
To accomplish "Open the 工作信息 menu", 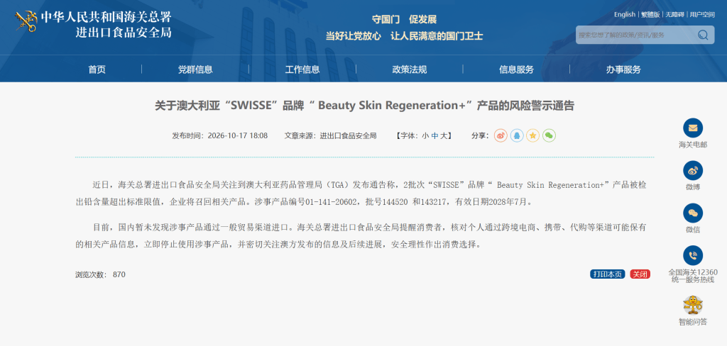I will click(302, 69).
